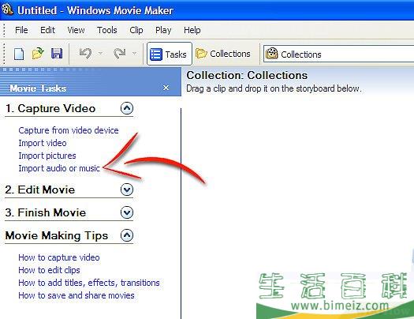Click the Collection: Collections heading
This screenshot has width=414, height=319.
pyautogui.click(x=247, y=75)
